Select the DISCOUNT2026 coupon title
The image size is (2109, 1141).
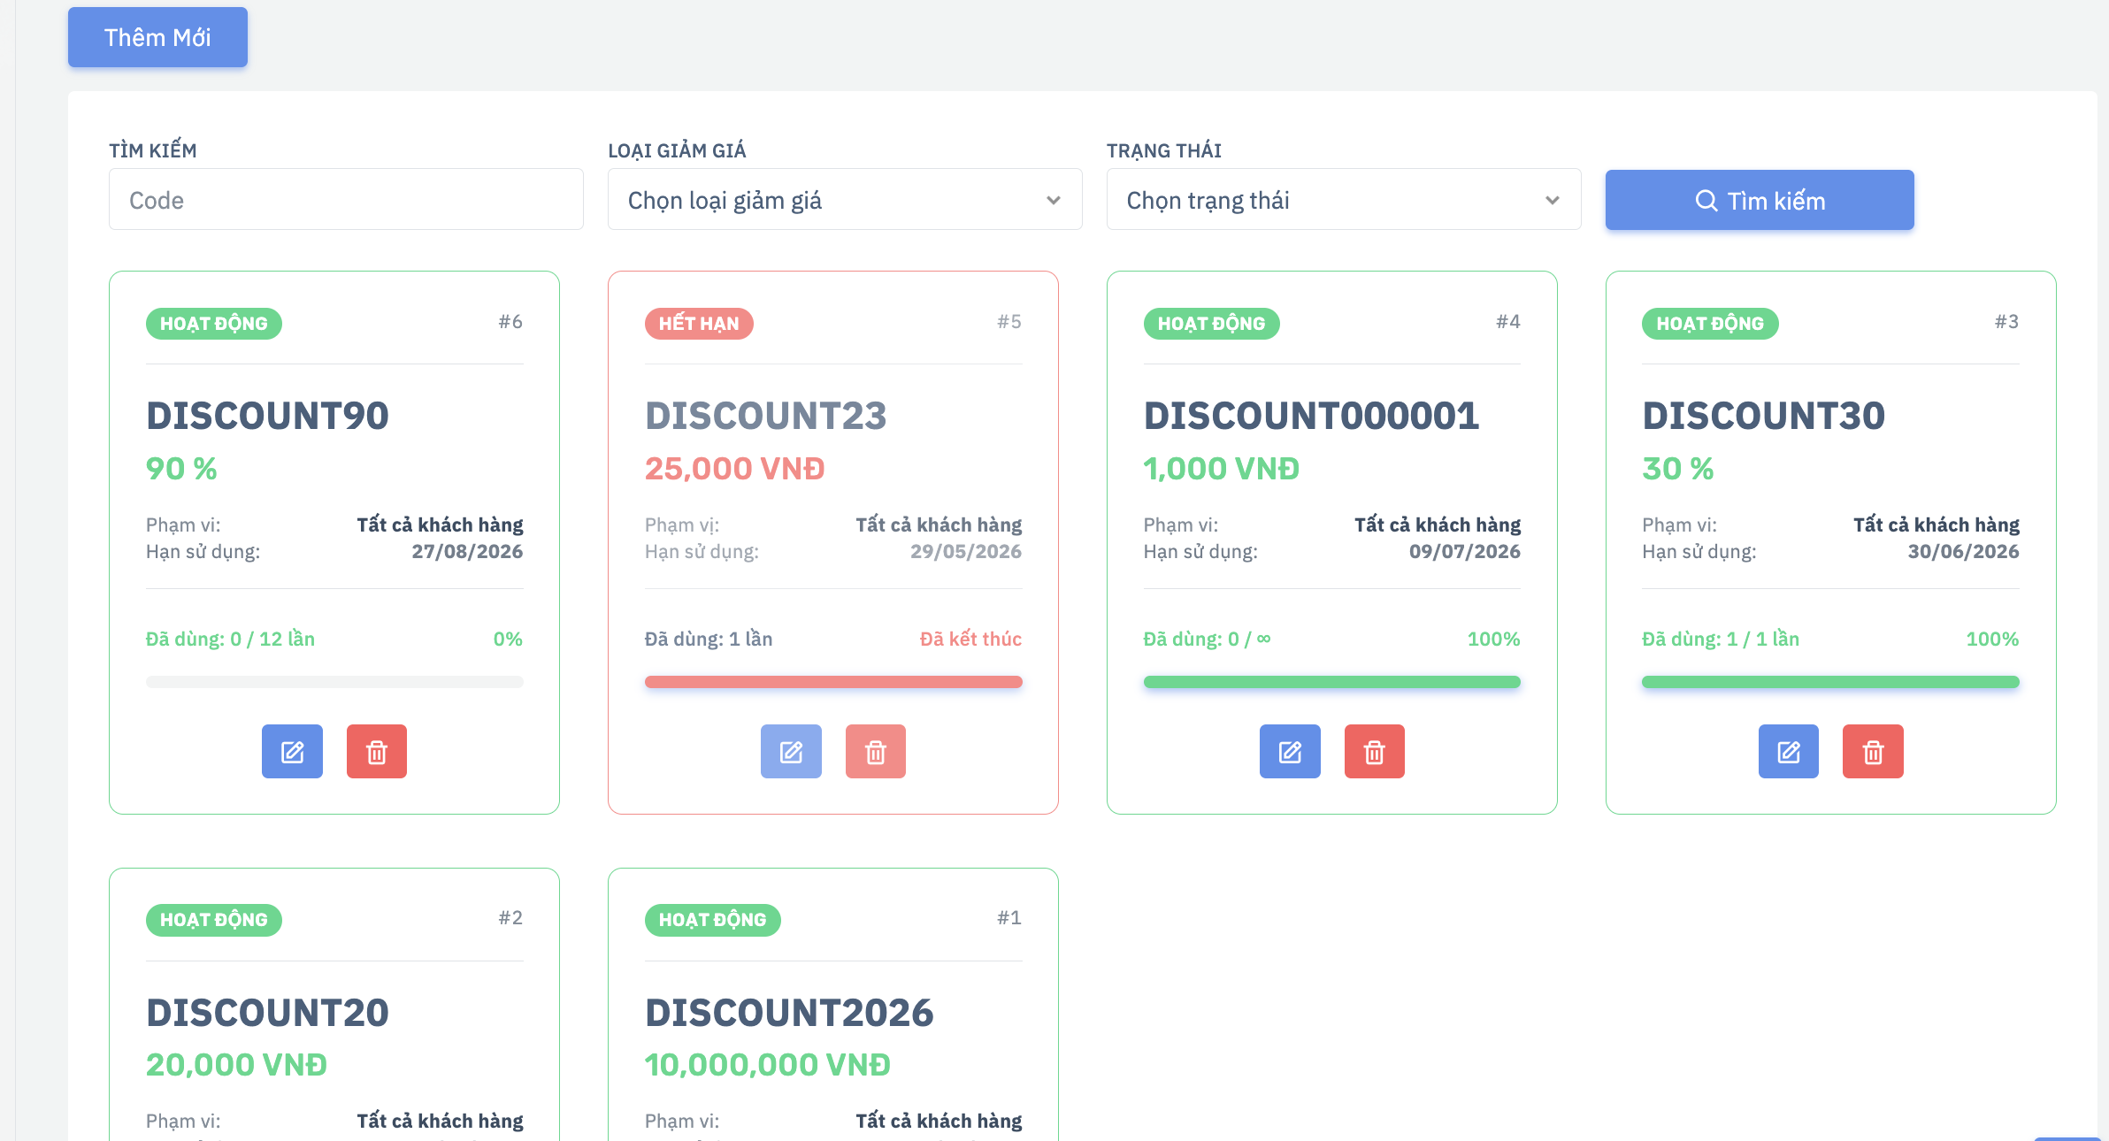tap(789, 1013)
